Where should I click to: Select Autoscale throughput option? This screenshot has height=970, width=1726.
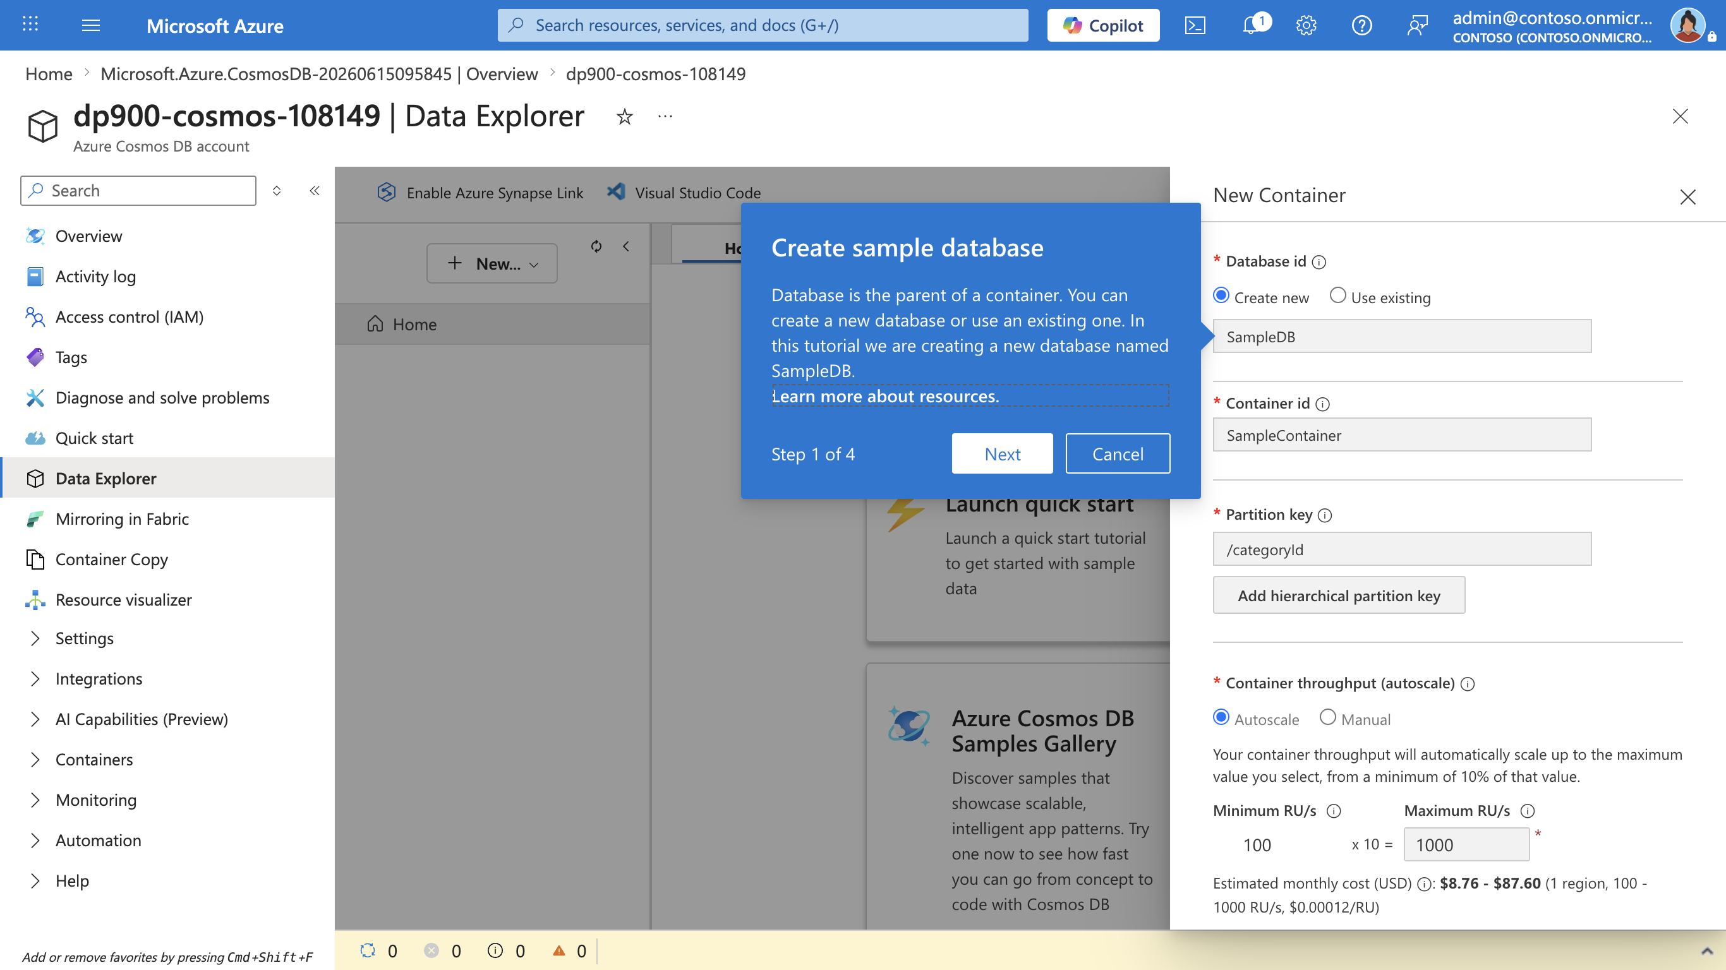(x=1221, y=717)
